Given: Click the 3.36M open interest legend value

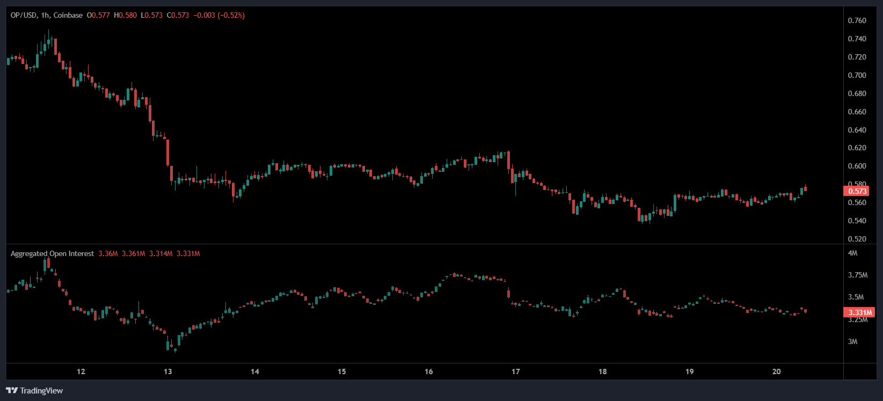Looking at the screenshot, I should [x=108, y=253].
